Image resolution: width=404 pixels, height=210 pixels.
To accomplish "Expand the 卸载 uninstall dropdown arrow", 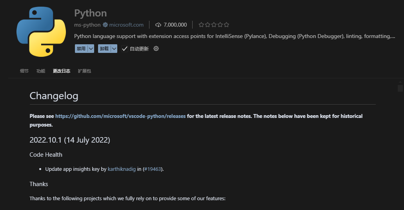I will click(114, 49).
